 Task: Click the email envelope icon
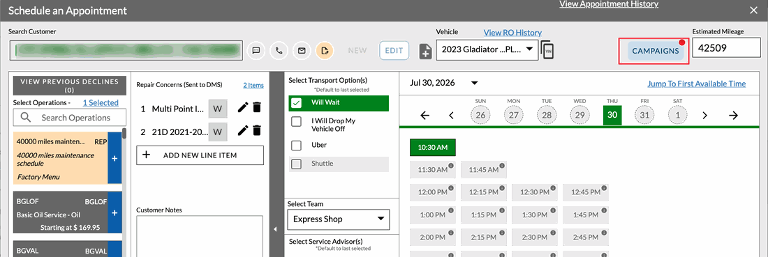(x=302, y=50)
